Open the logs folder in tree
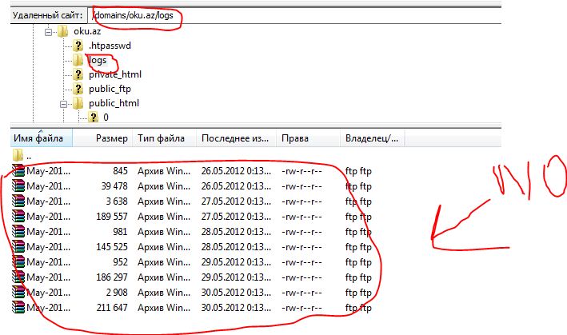 click(x=98, y=60)
